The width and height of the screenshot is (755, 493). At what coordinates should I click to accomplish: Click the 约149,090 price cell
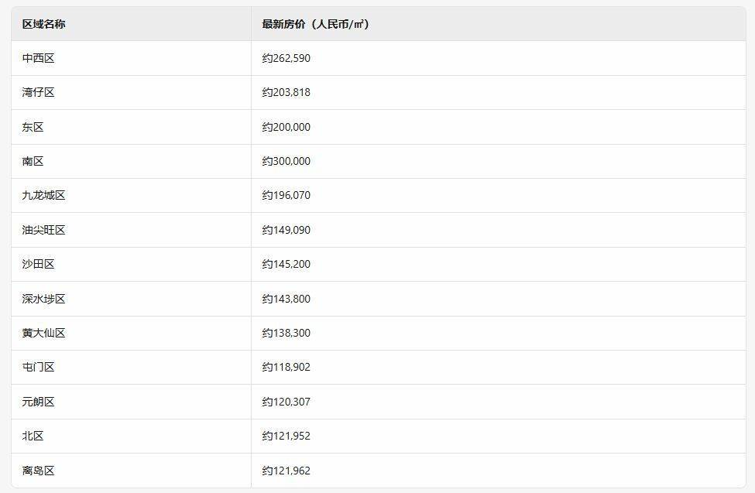287,230
